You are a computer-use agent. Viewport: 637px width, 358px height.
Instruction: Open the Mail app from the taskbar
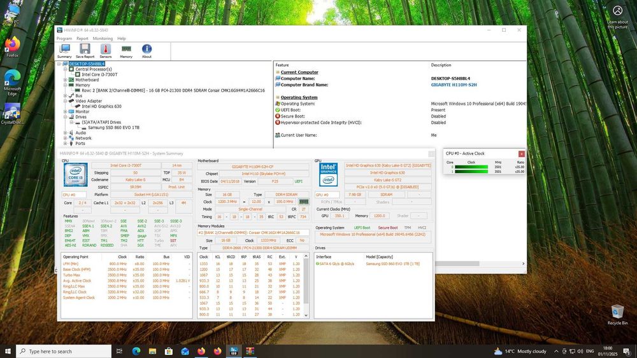(x=185, y=351)
